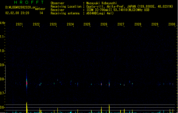
Task: Click the 1.1 kHz frequency label
Action: click(2, 37)
